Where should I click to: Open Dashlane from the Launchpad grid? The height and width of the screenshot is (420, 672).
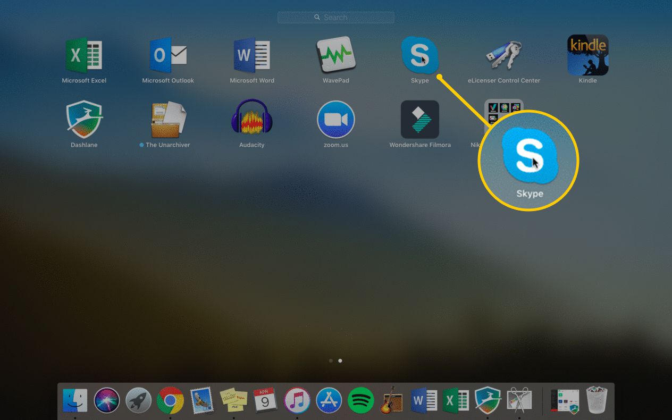pyautogui.click(x=84, y=120)
